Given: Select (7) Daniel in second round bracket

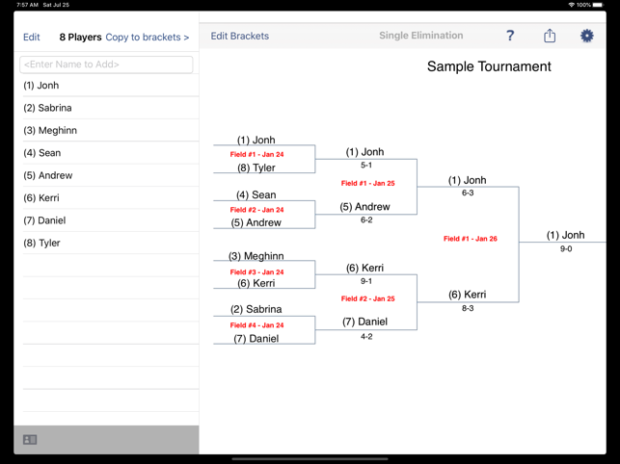Looking at the screenshot, I should [x=364, y=322].
